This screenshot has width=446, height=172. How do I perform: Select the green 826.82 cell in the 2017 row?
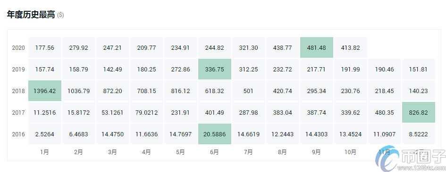coord(419,112)
